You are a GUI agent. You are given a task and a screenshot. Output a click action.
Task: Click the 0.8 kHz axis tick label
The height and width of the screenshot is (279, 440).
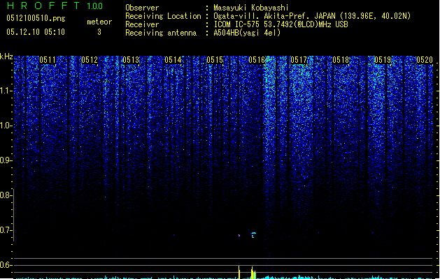tap(6, 195)
